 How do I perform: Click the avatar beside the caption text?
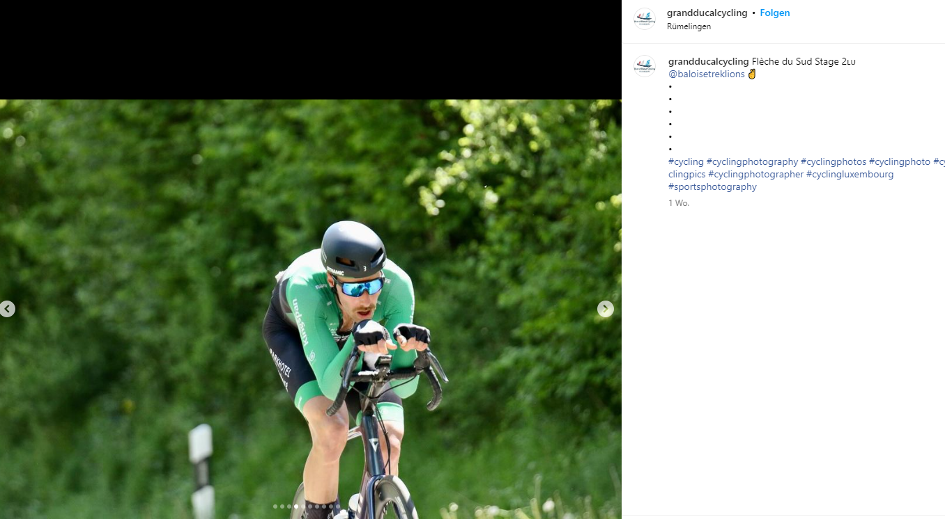[x=644, y=66]
